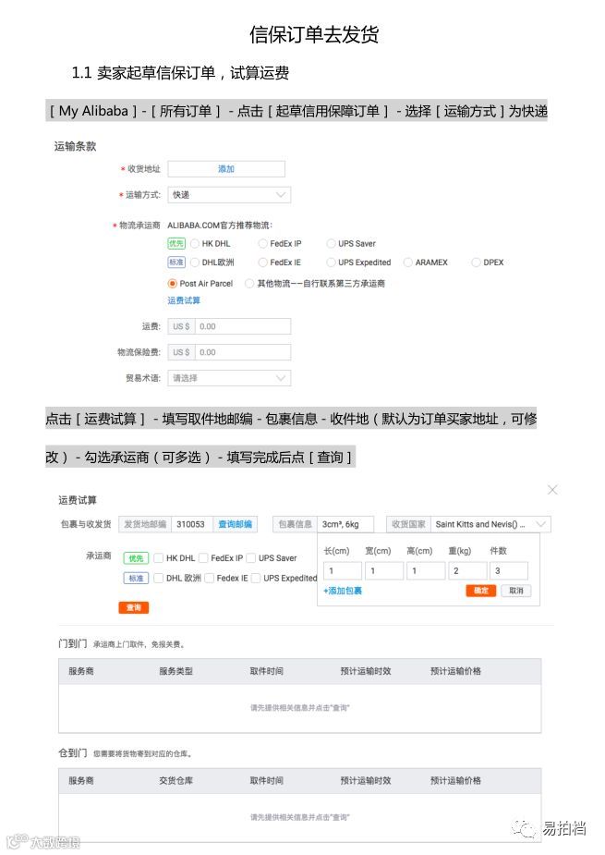605x855 pixels.
Task: Click 服务类型 column header in 门到门 table
Action: [176, 671]
